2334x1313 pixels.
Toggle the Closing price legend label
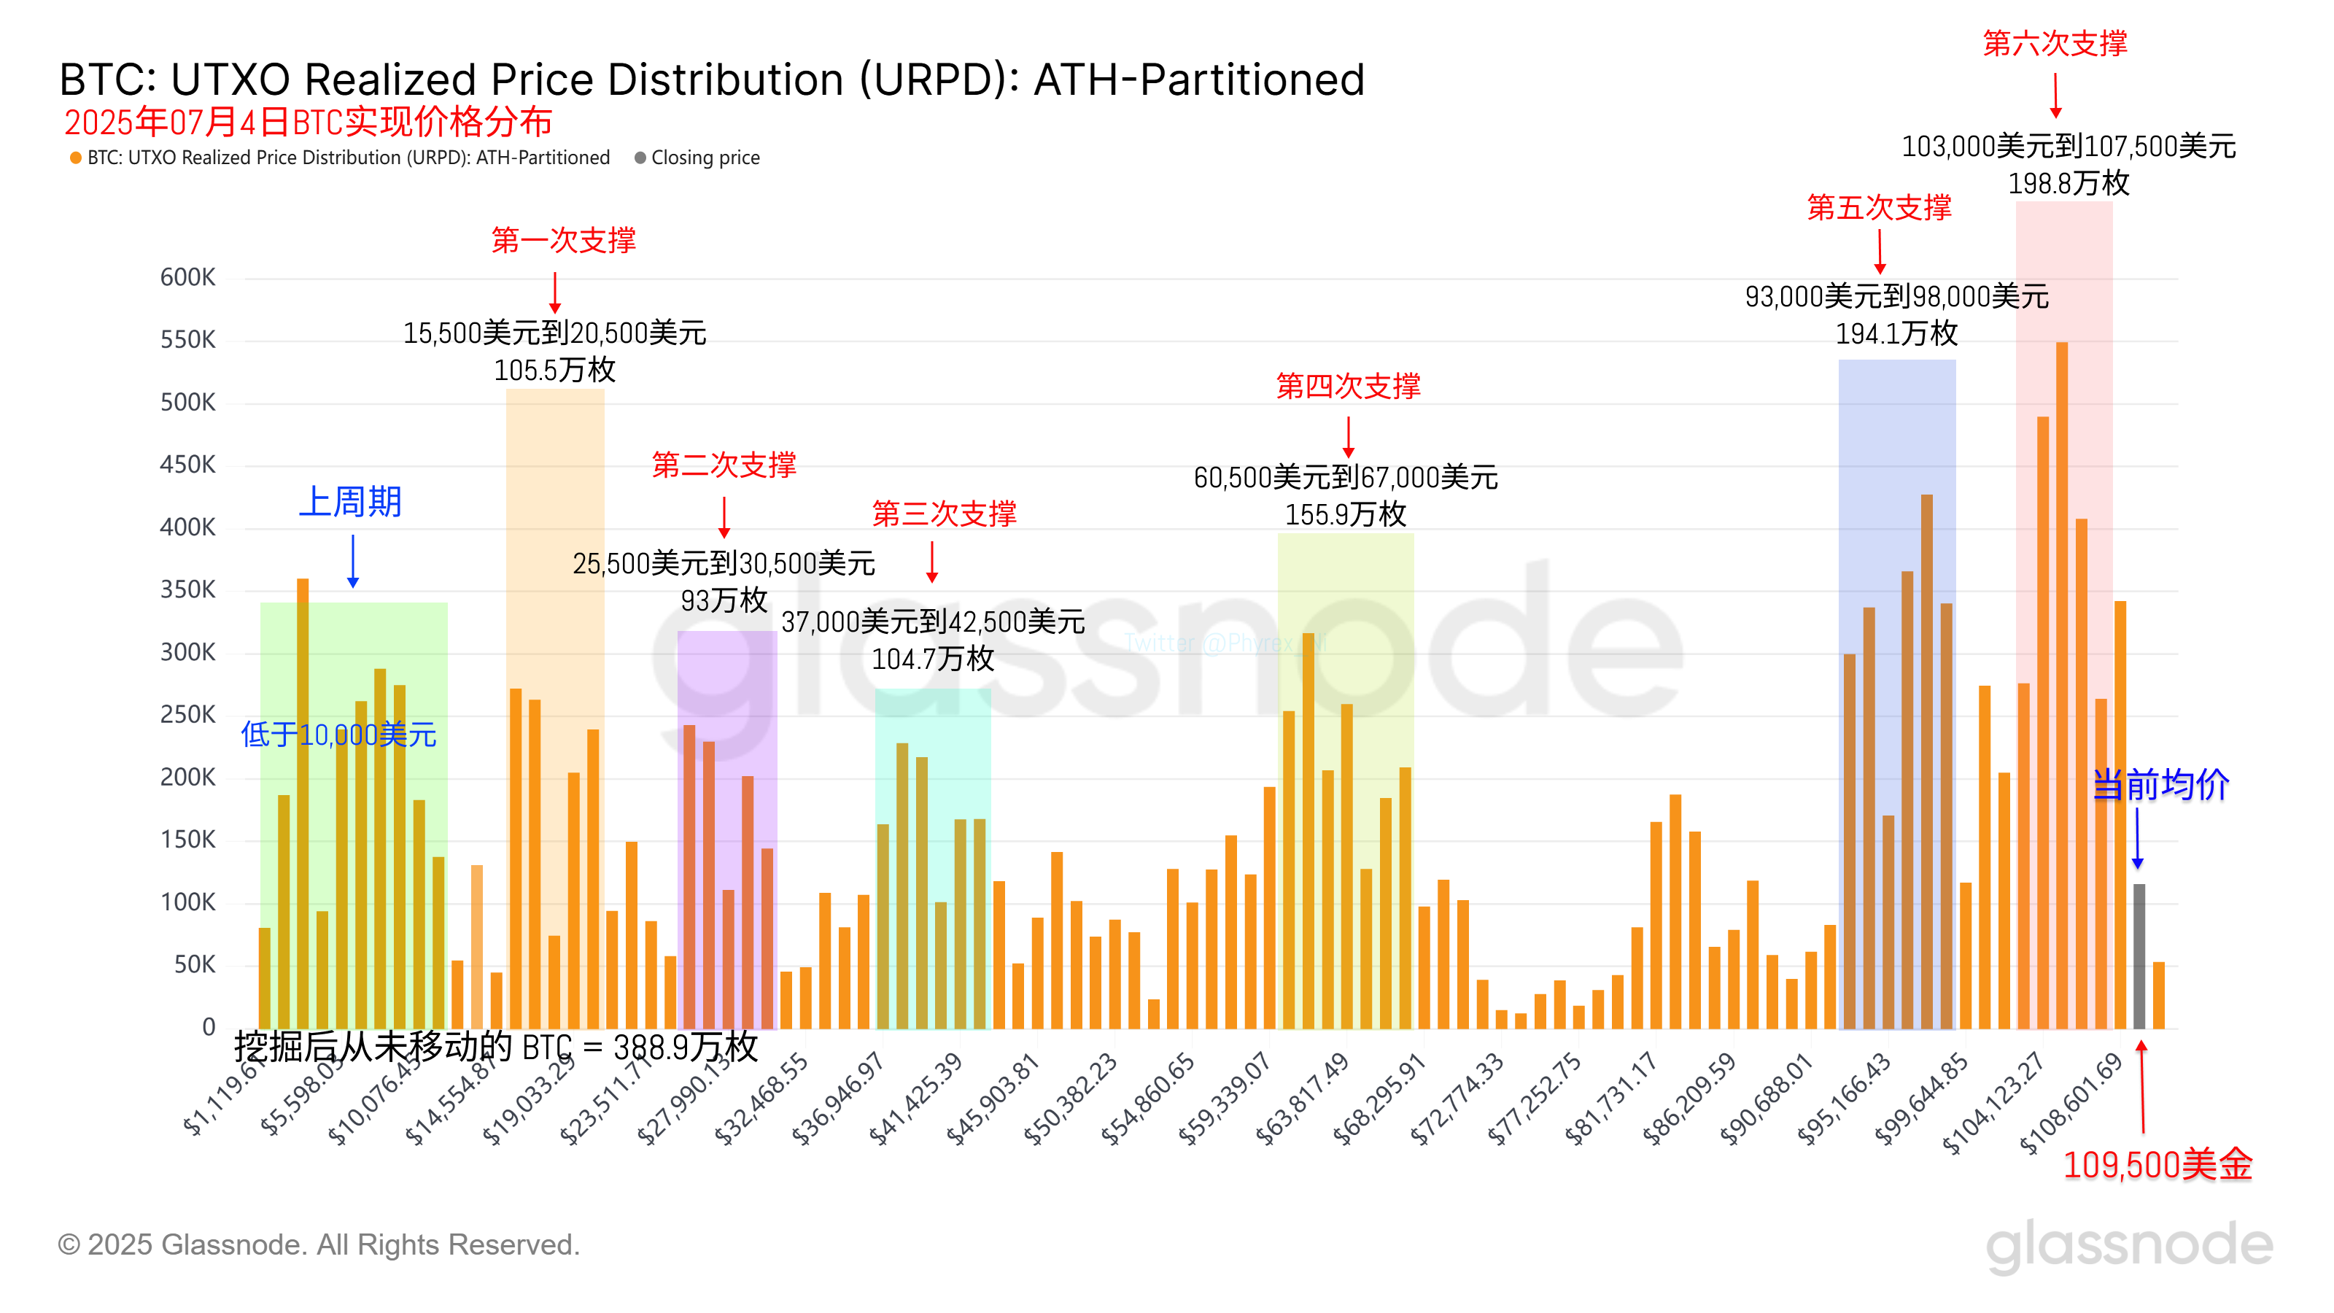(705, 158)
